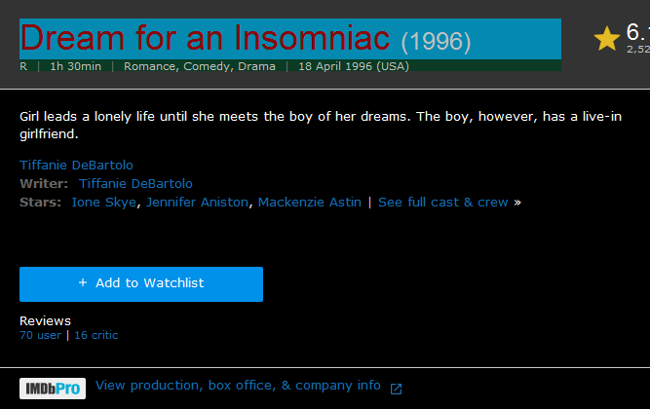Click the plus icon on Add to Watchlist
650x409 pixels.
83,282
